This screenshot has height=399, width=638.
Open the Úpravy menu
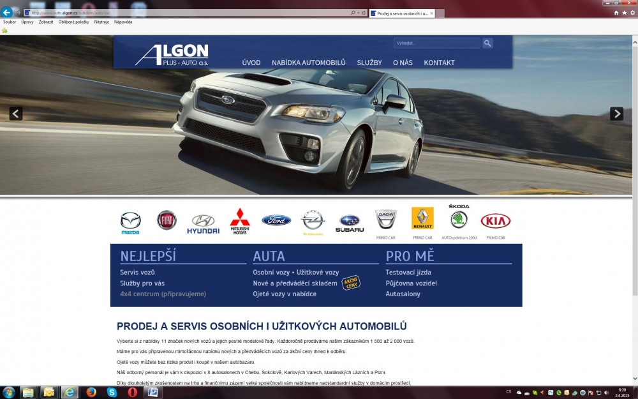click(27, 22)
